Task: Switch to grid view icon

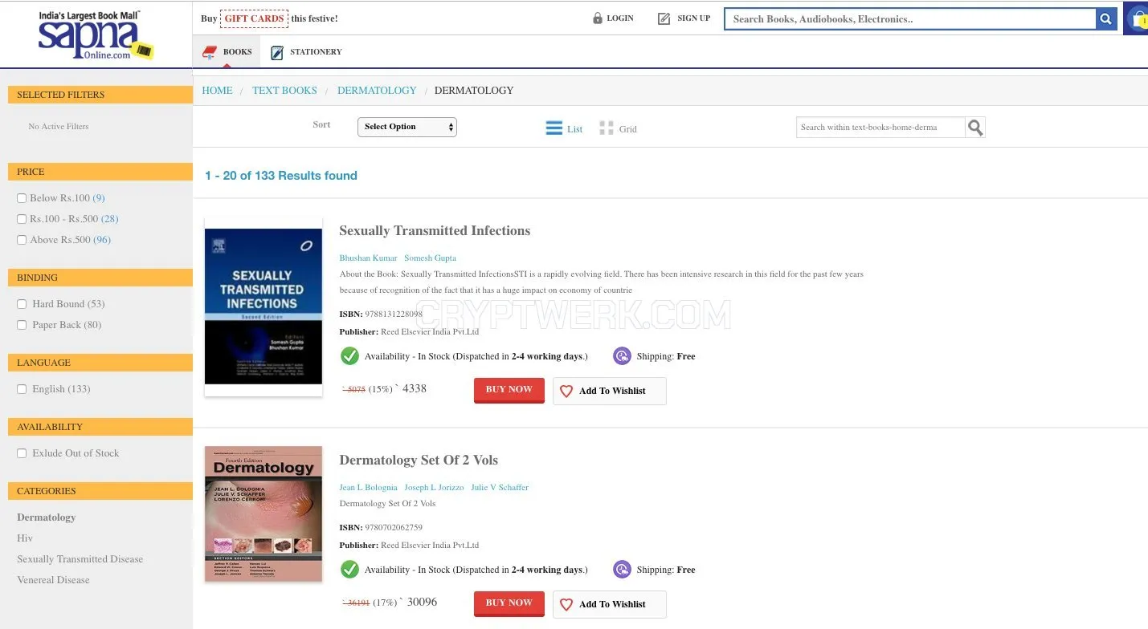Action: (x=607, y=128)
